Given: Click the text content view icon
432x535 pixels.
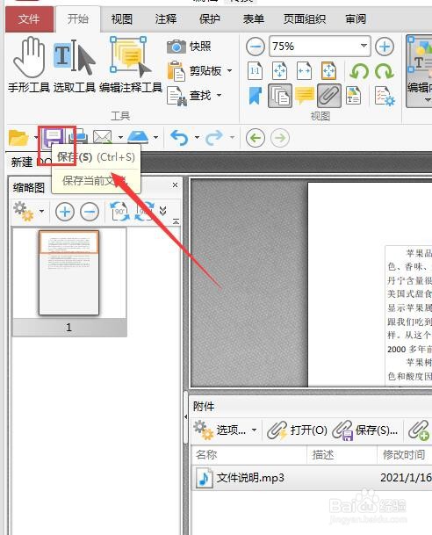Looking at the screenshot, I should (x=353, y=96).
